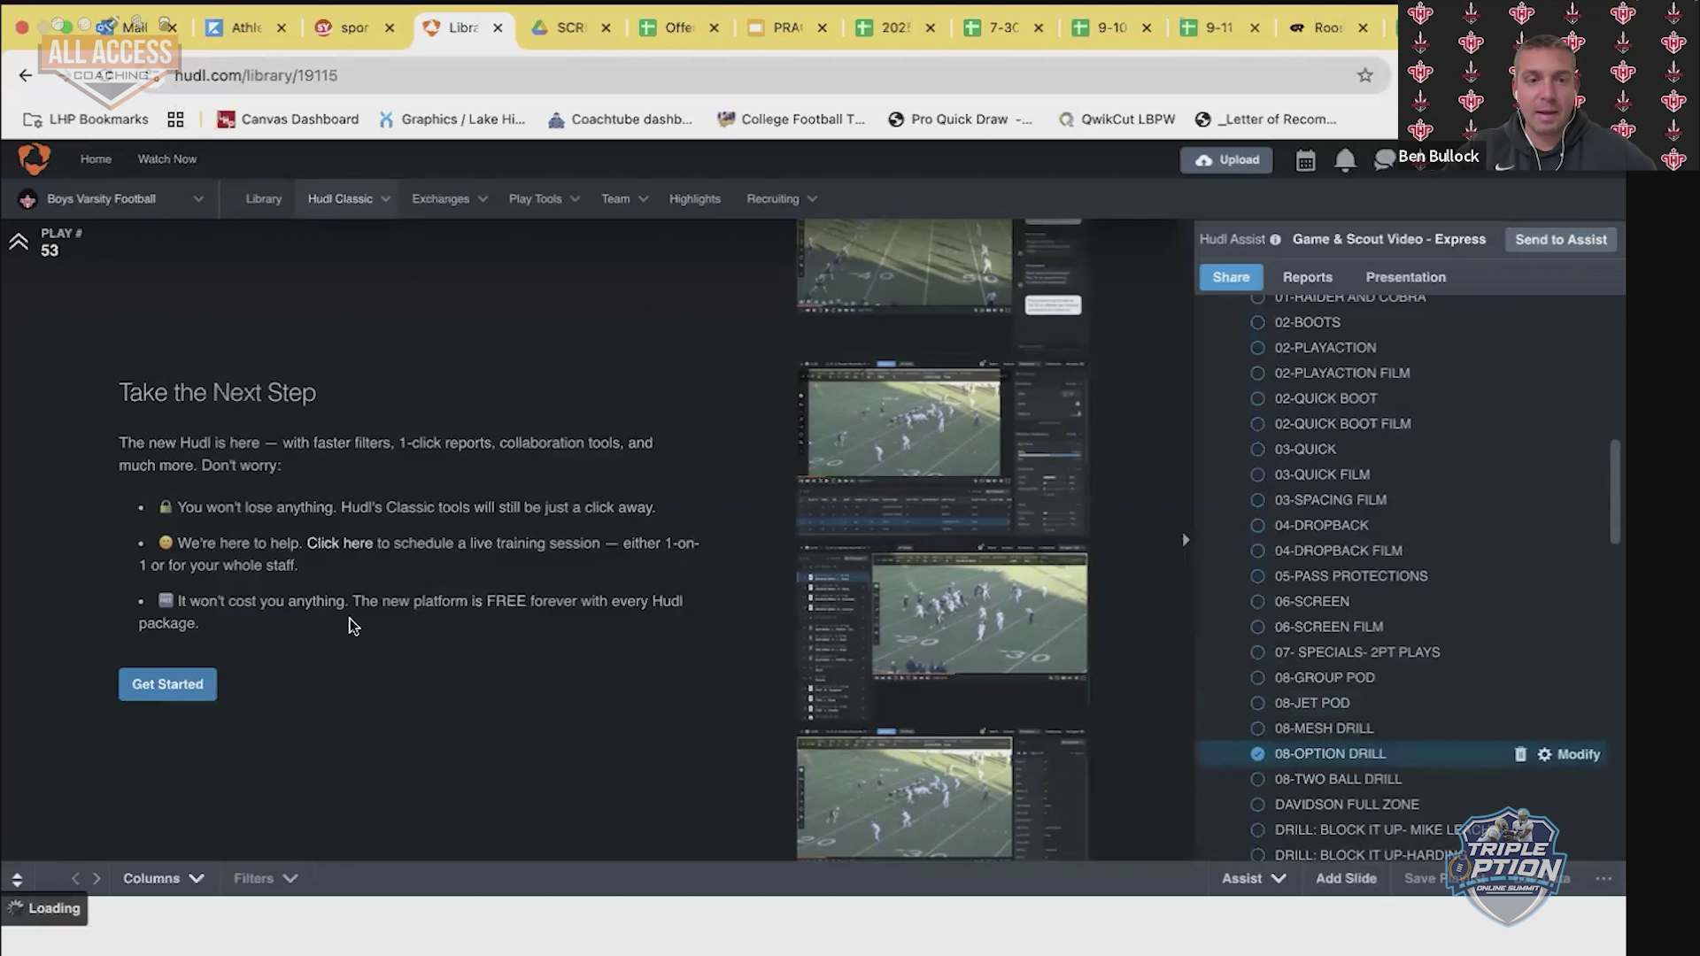Image resolution: width=1700 pixels, height=956 pixels.
Task: Open the bookmarks apps grid icon
Action: 175,119
